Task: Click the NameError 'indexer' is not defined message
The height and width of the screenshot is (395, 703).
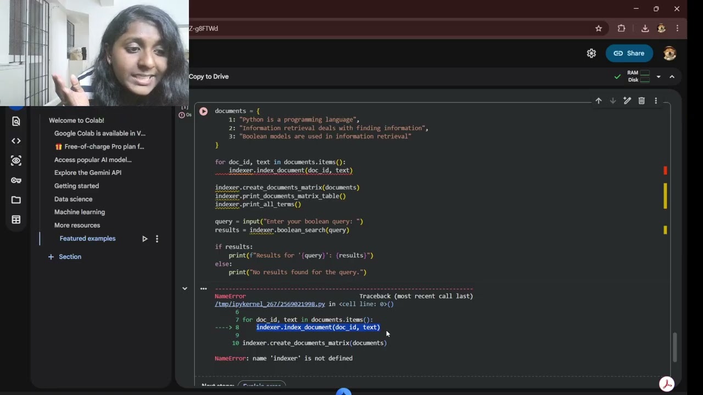Action: pos(283,358)
